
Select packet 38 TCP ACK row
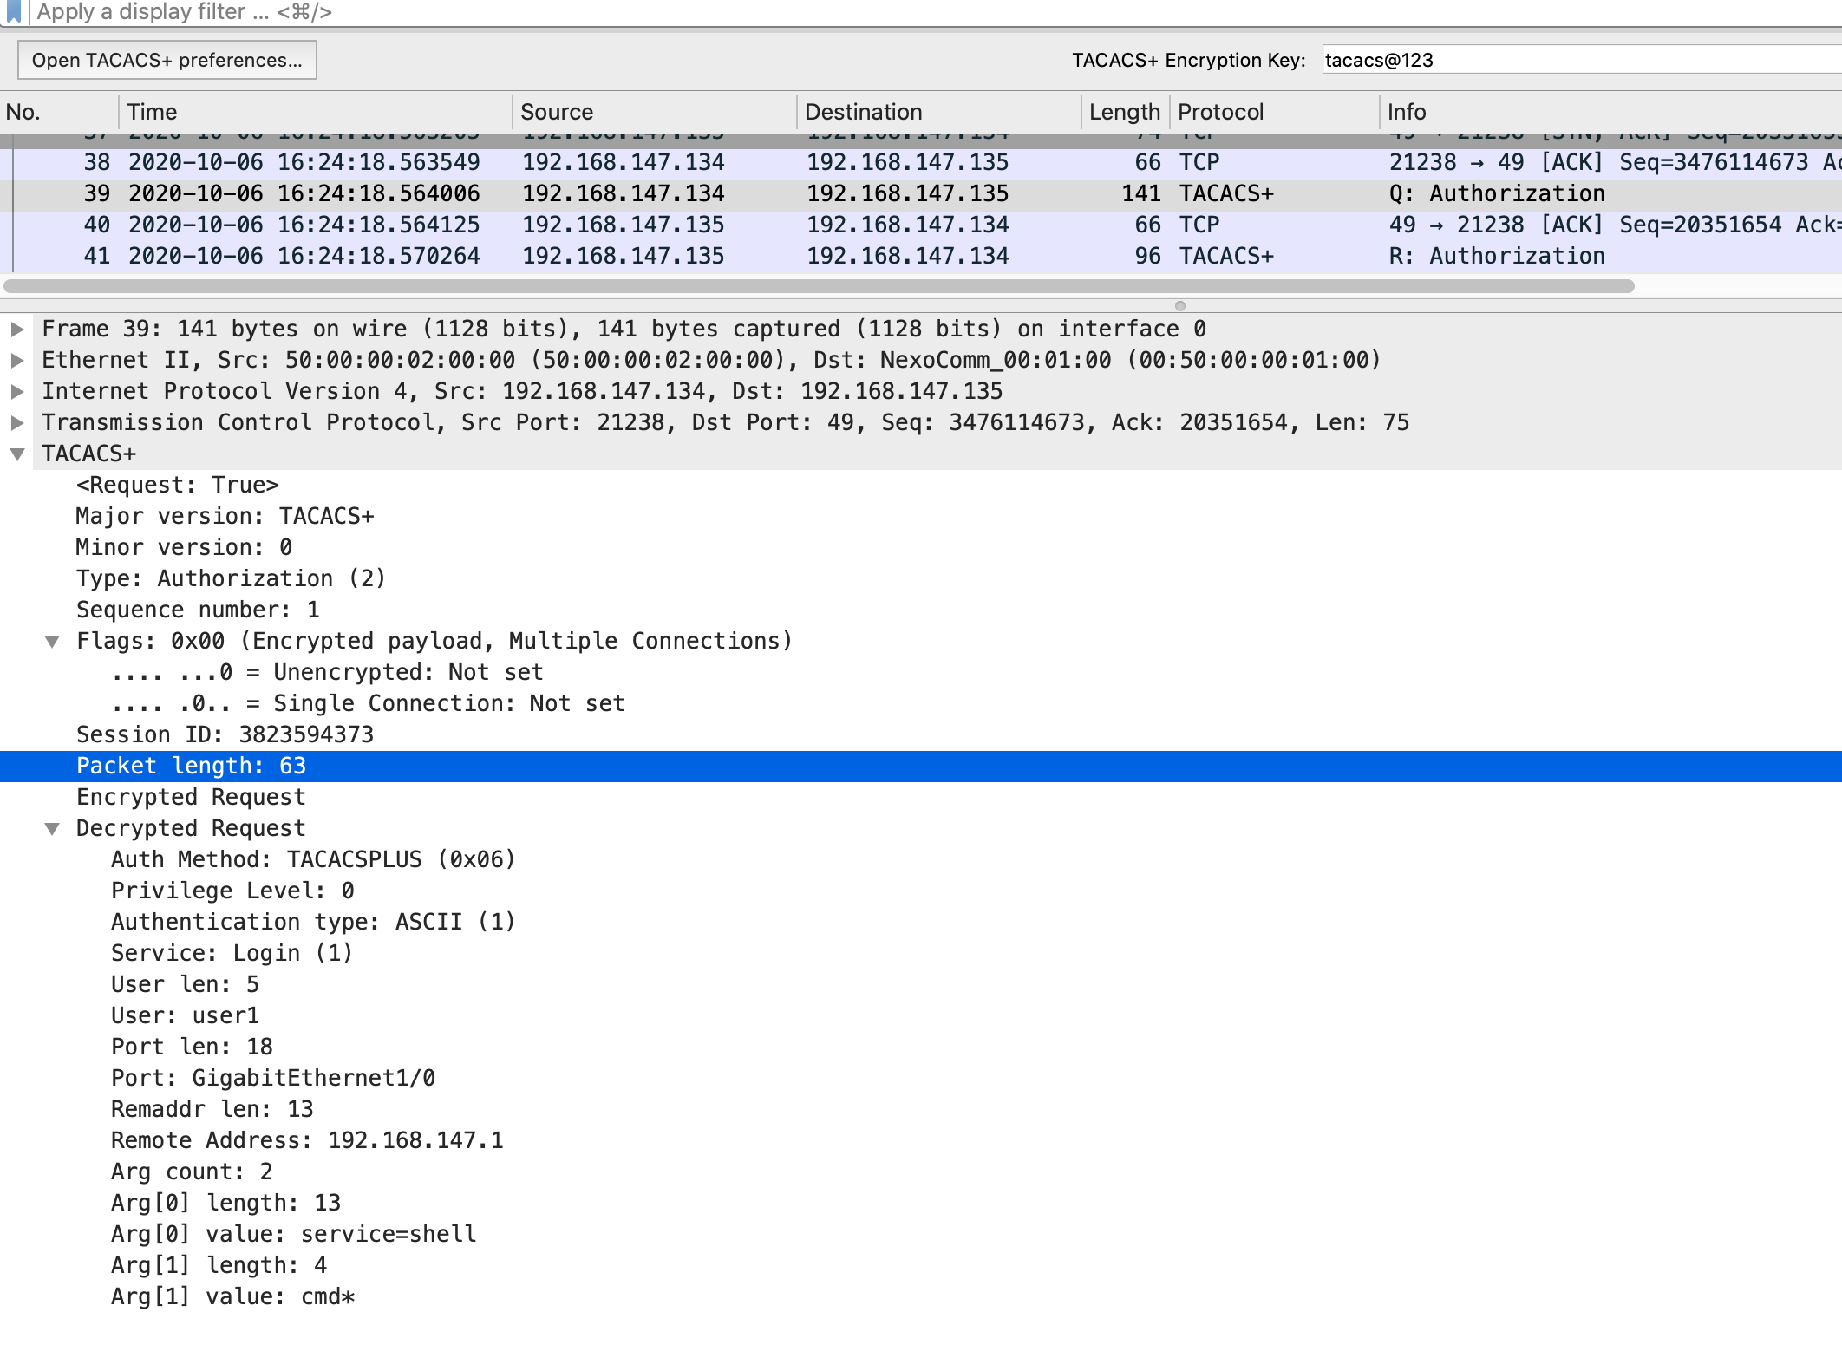[867, 162]
